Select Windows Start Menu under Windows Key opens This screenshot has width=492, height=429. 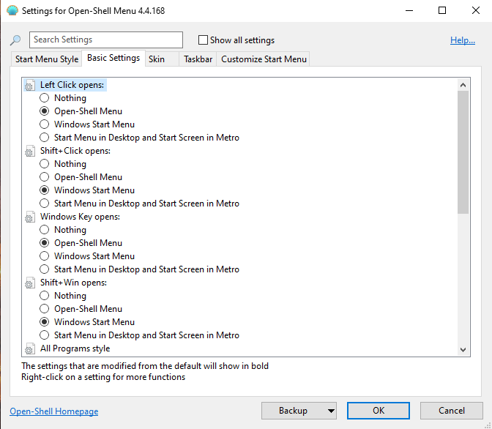point(45,256)
